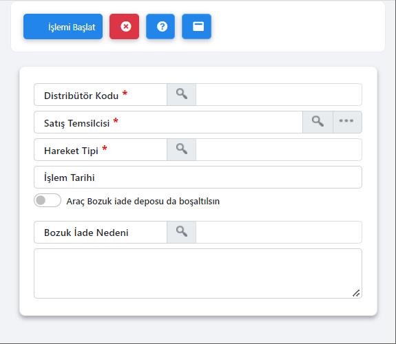Click the Araç Bozuk iade deposu label text
The width and height of the screenshot is (396, 344).
point(143,202)
